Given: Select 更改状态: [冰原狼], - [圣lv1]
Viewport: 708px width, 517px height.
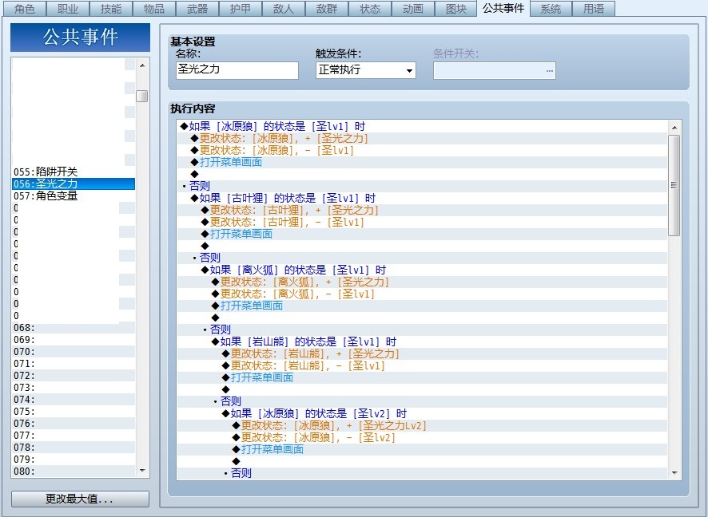Looking at the screenshot, I should (422, 150).
